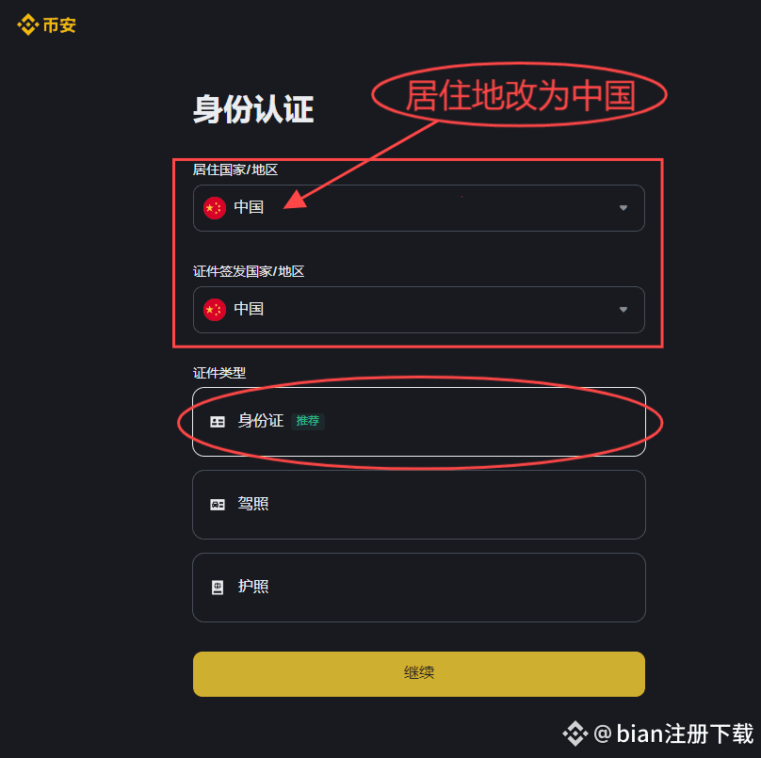Pick 护照 as the document type
Viewport: 761px width, 758px height.
[x=419, y=588]
